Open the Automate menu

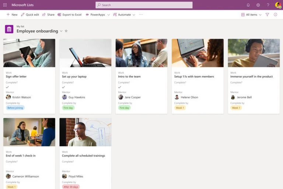tap(124, 15)
